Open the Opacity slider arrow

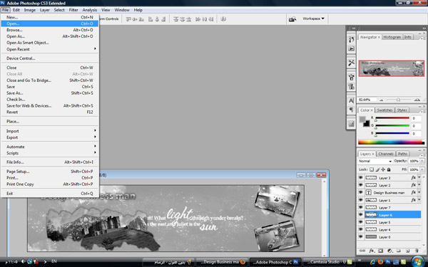click(x=422, y=161)
